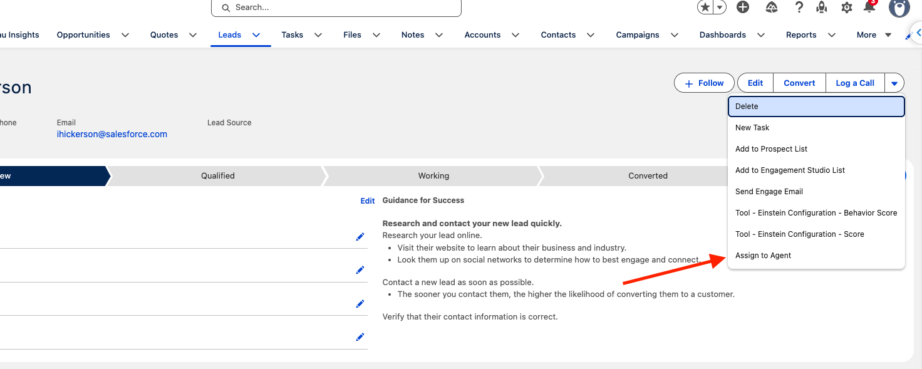This screenshot has height=369, width=922.
Task: Collapse the actions dropdown arrow beside Log a Call
Action: tap(894, 83)
